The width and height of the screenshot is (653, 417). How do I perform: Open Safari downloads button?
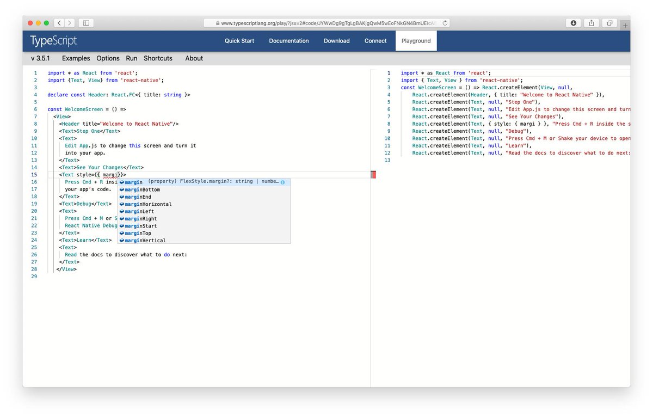(x=574, y=23)
